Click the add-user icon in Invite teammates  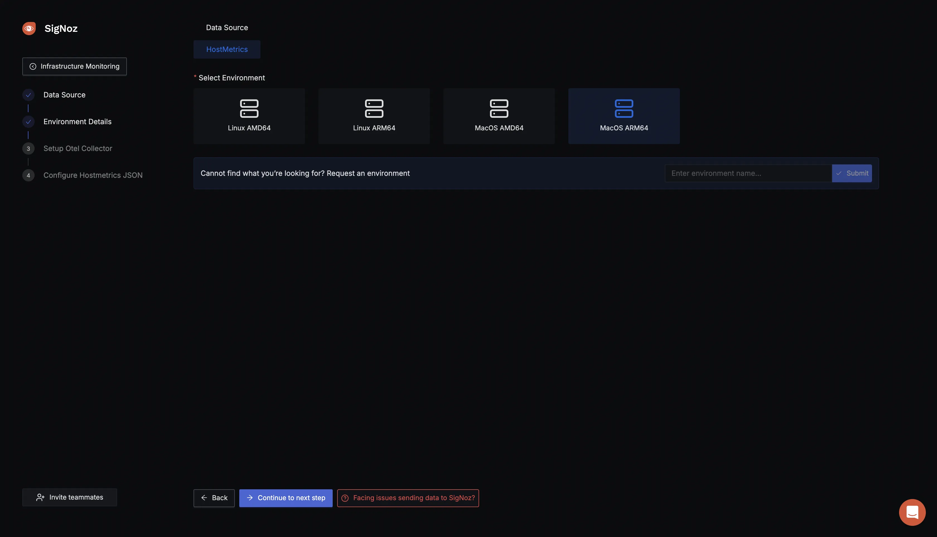(x=40, y=498)
